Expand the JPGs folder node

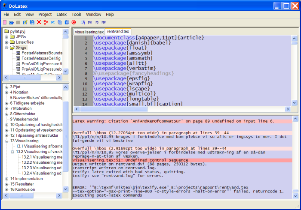point(6,37)
